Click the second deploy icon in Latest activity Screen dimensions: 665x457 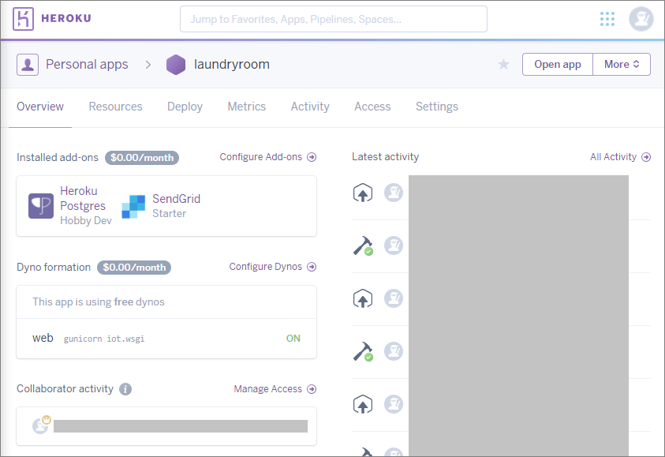[x=363, y=298]
